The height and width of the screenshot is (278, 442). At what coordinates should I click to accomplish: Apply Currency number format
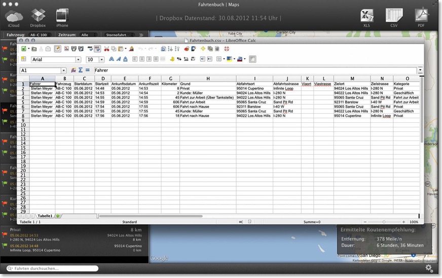pos(172,59)
